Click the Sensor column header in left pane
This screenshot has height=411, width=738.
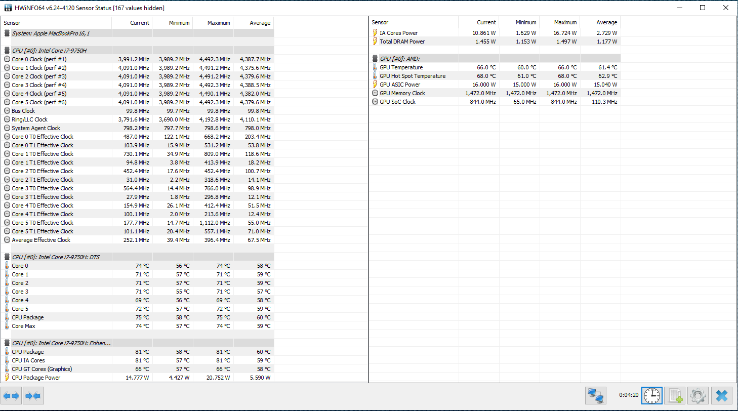57,23
